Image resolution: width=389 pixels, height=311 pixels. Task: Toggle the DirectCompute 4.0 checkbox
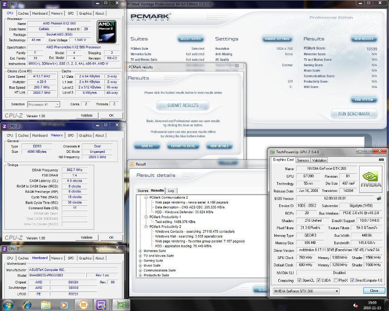pyautogui.click(x=352, y=280)
